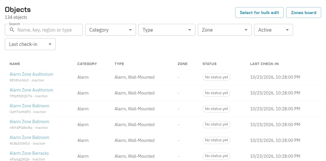Screen dimensions: 326x161
Task: Focus the Name, key, region search field
Action: point(44,30)
